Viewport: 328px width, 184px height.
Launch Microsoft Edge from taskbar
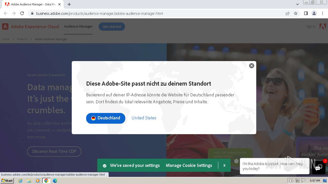[55, 181]
